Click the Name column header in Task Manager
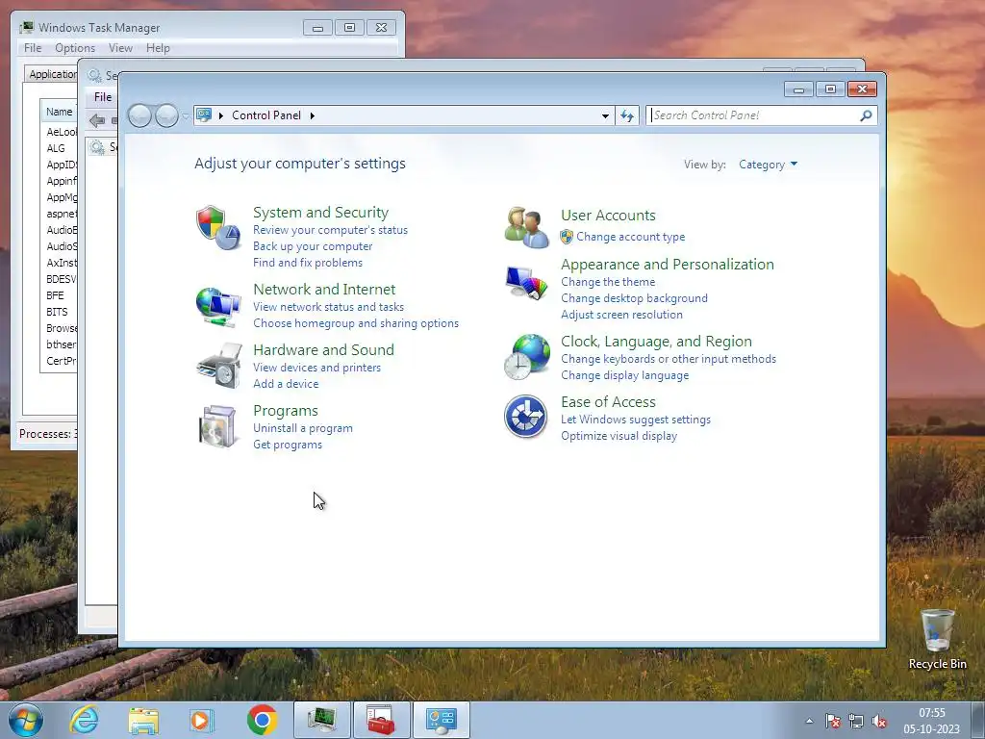 pyautogui.click(x=59, y=112)
